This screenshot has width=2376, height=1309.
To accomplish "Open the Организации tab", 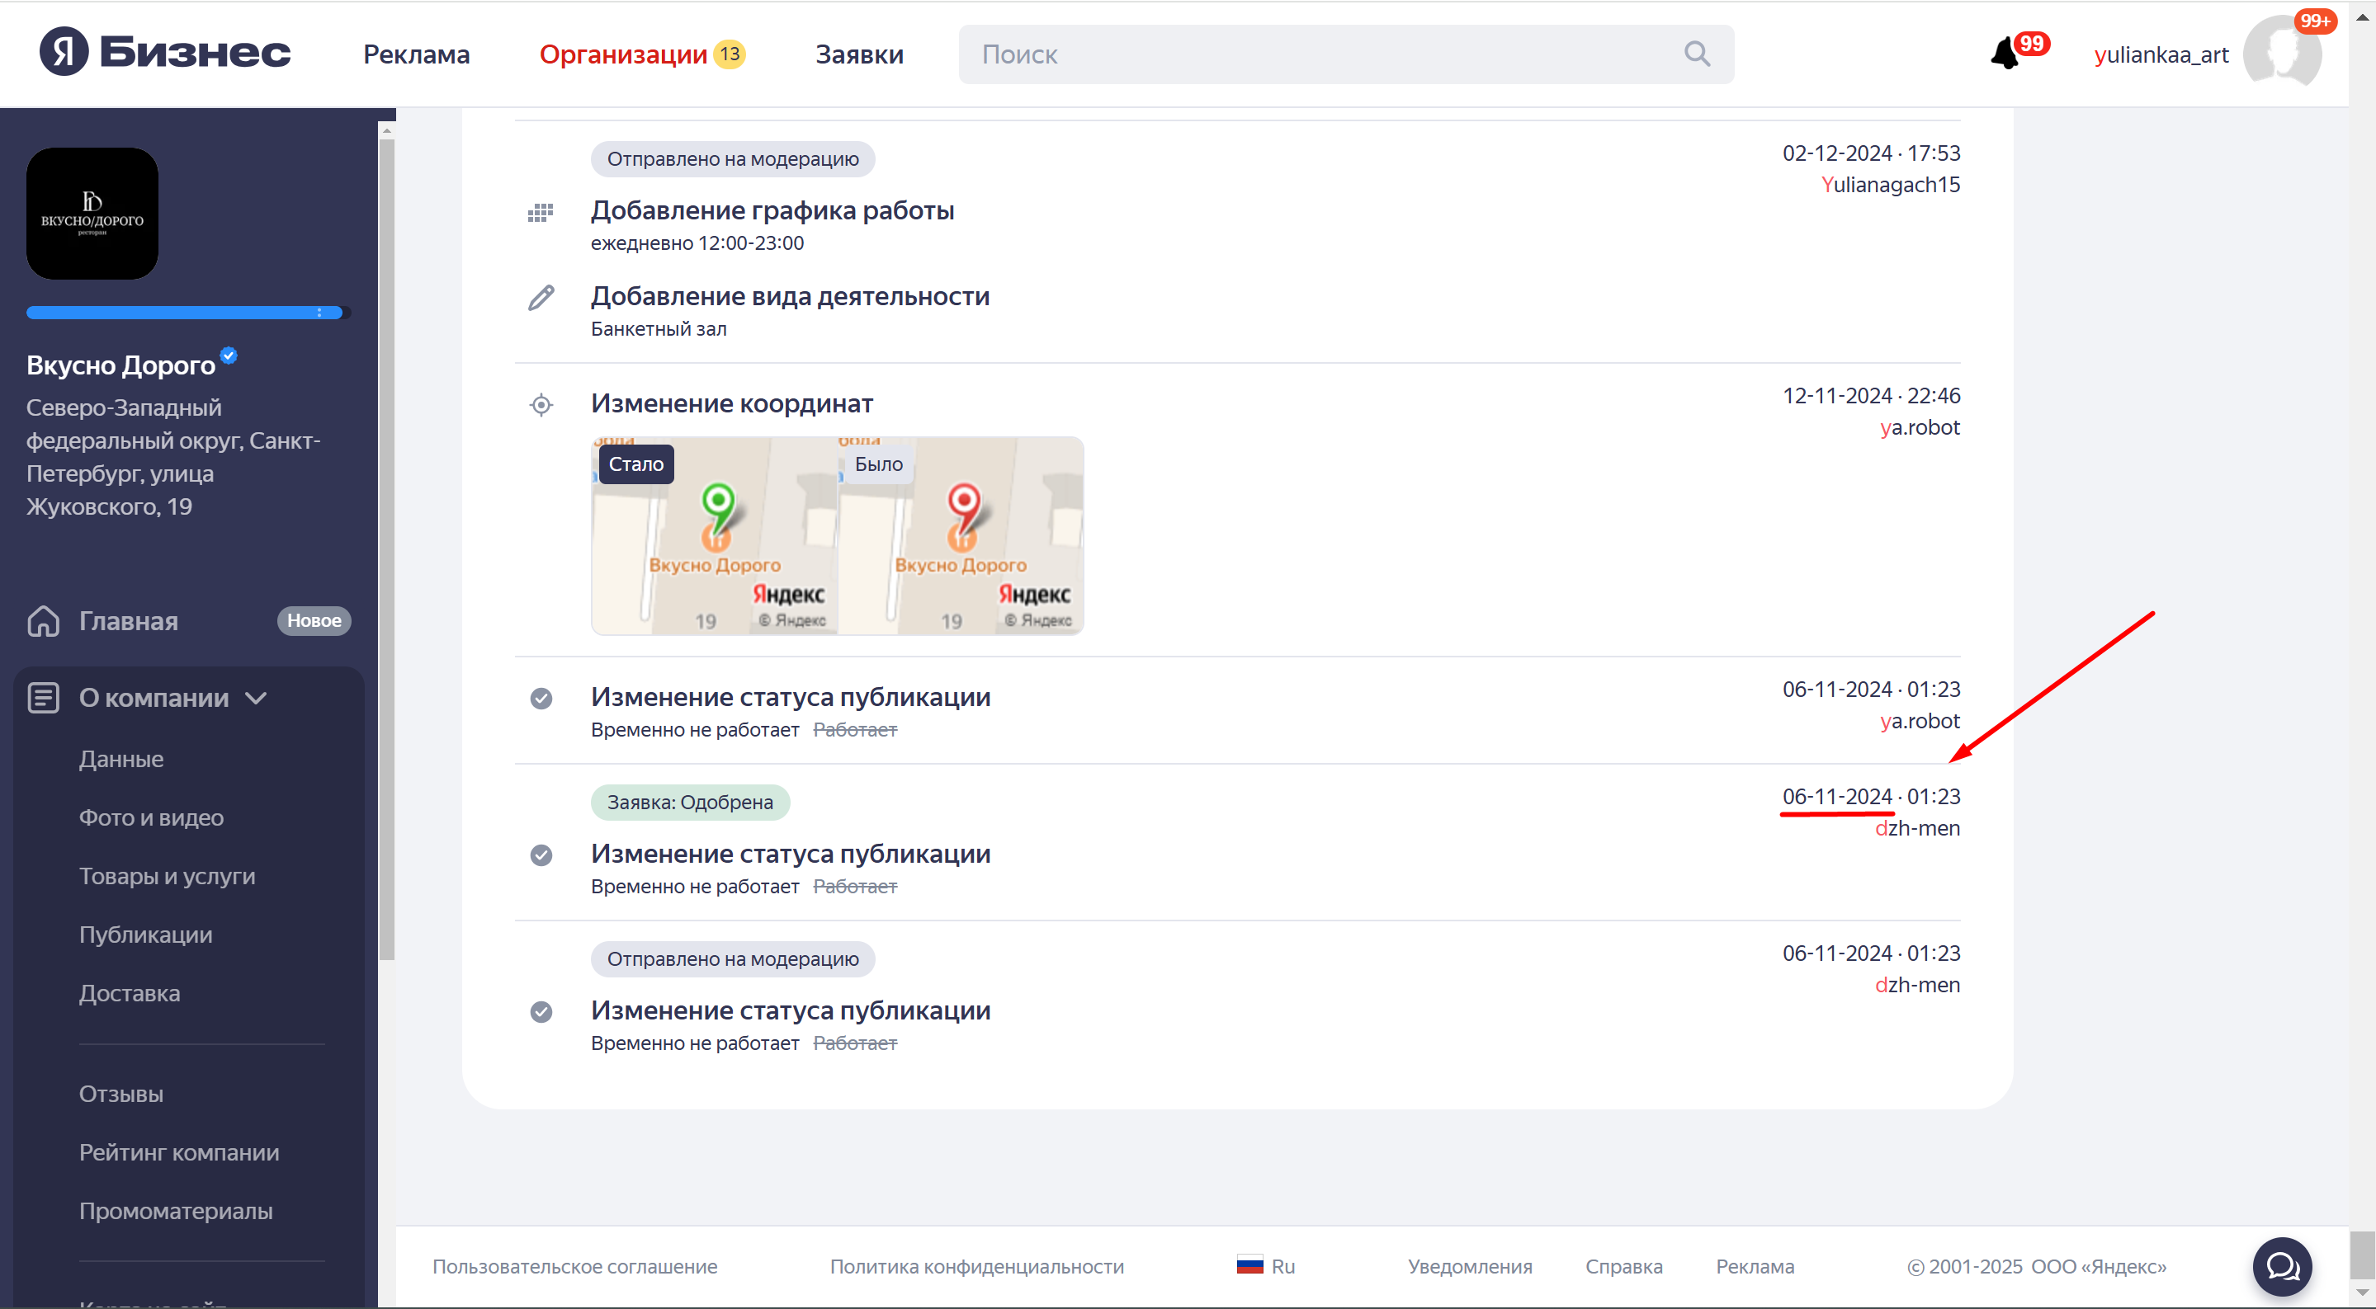I will pos(624,54).
